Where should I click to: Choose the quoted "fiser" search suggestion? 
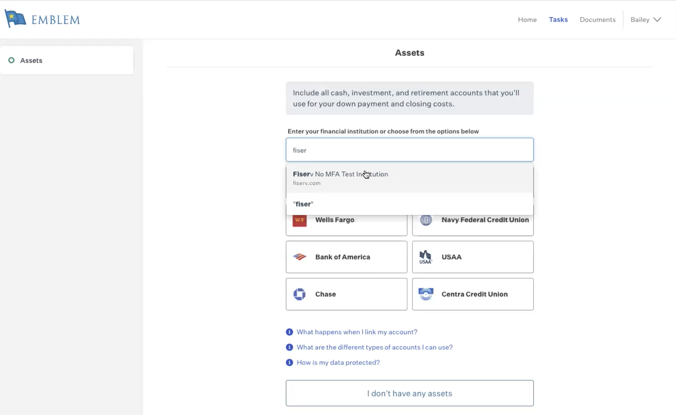[x=410, y=204]
